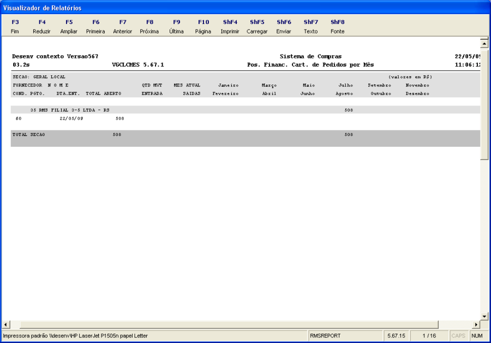Screen dimensions: 491x343
Task: Click the vertical scrollbar up arrow
Action: click(x=484, y=44)
